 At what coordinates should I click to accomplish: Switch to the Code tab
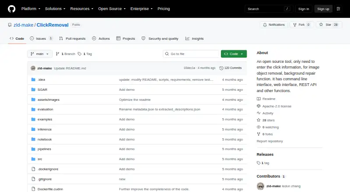click(x=17, y=38)
